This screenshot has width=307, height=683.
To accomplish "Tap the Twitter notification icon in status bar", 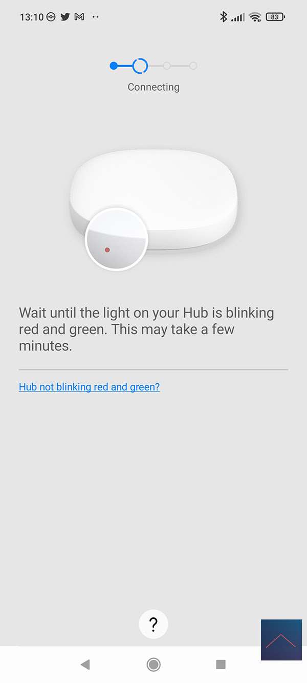I will click(x=65, y=17).
